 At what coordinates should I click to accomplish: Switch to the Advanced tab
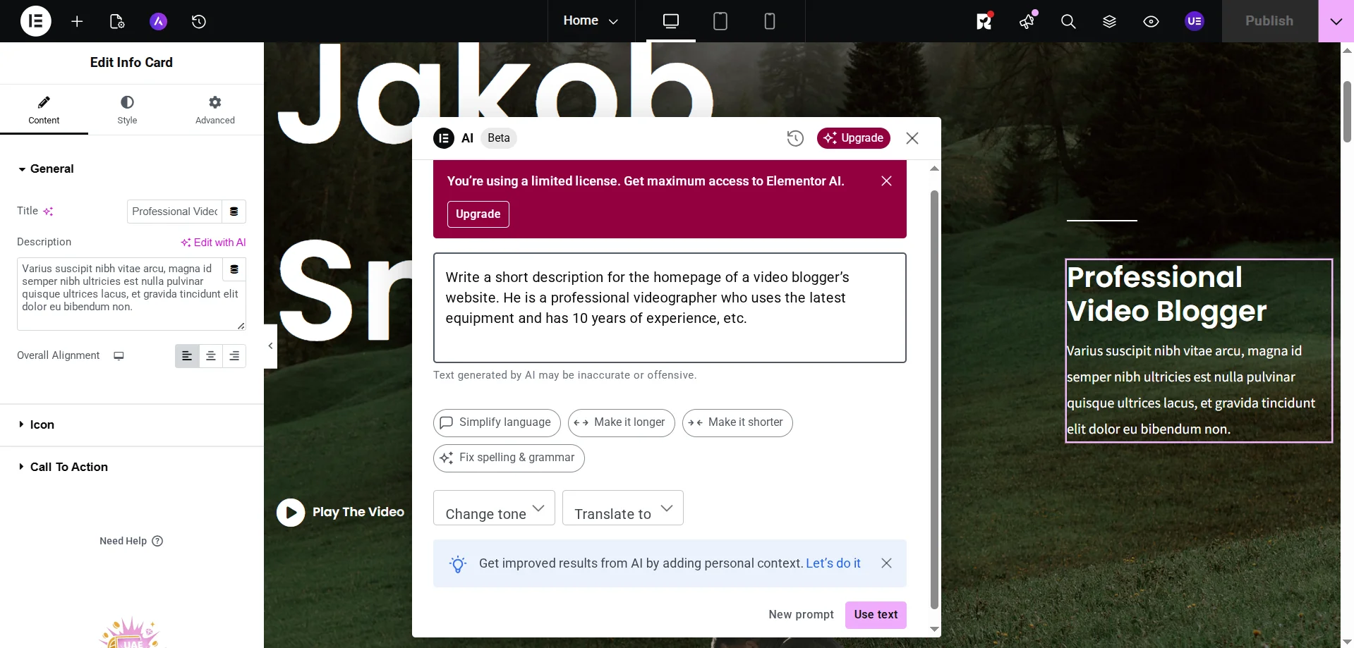(214, 109)
